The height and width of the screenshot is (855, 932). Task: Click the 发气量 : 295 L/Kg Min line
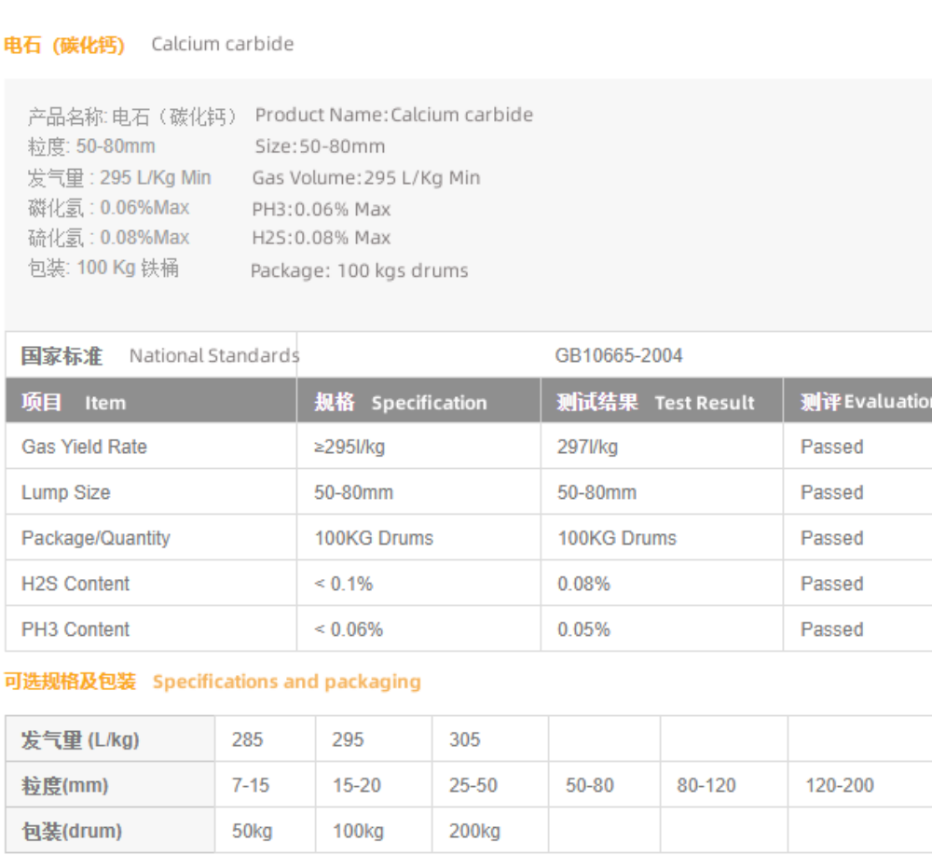coord(119,178)
